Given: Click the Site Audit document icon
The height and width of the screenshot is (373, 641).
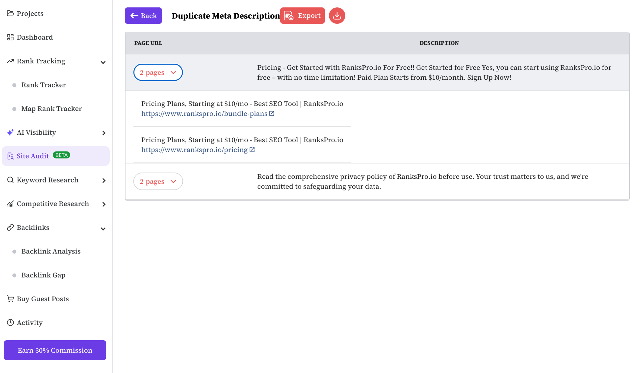Looking at the screenshot, I should (10, 156).
